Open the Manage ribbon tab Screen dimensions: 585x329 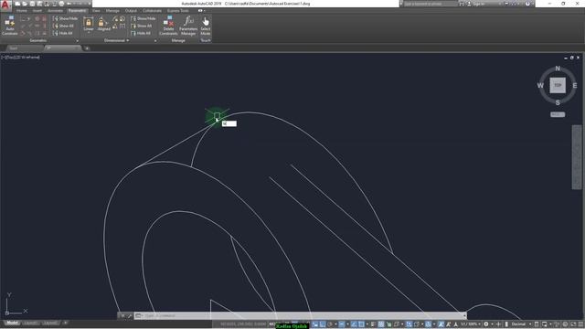[x=112, y=11]
